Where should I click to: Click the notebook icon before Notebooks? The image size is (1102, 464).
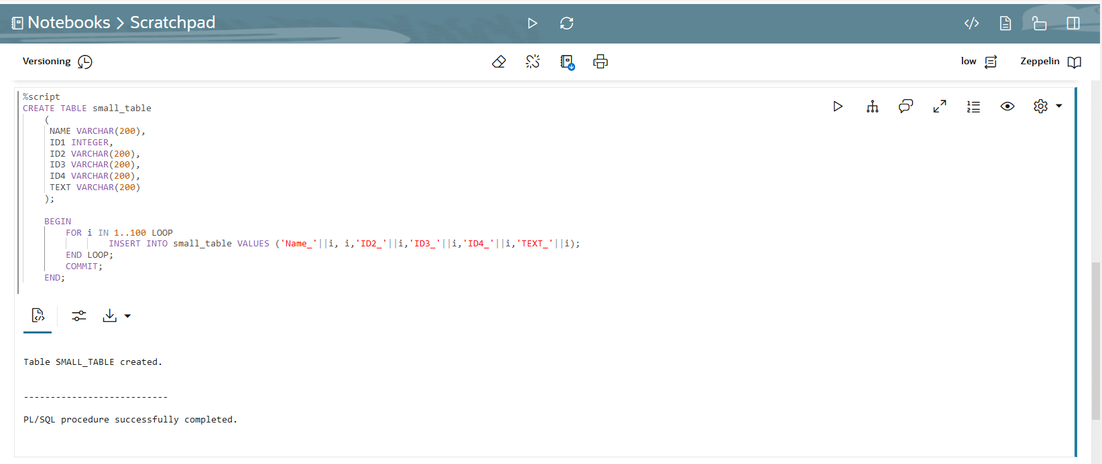17,23
